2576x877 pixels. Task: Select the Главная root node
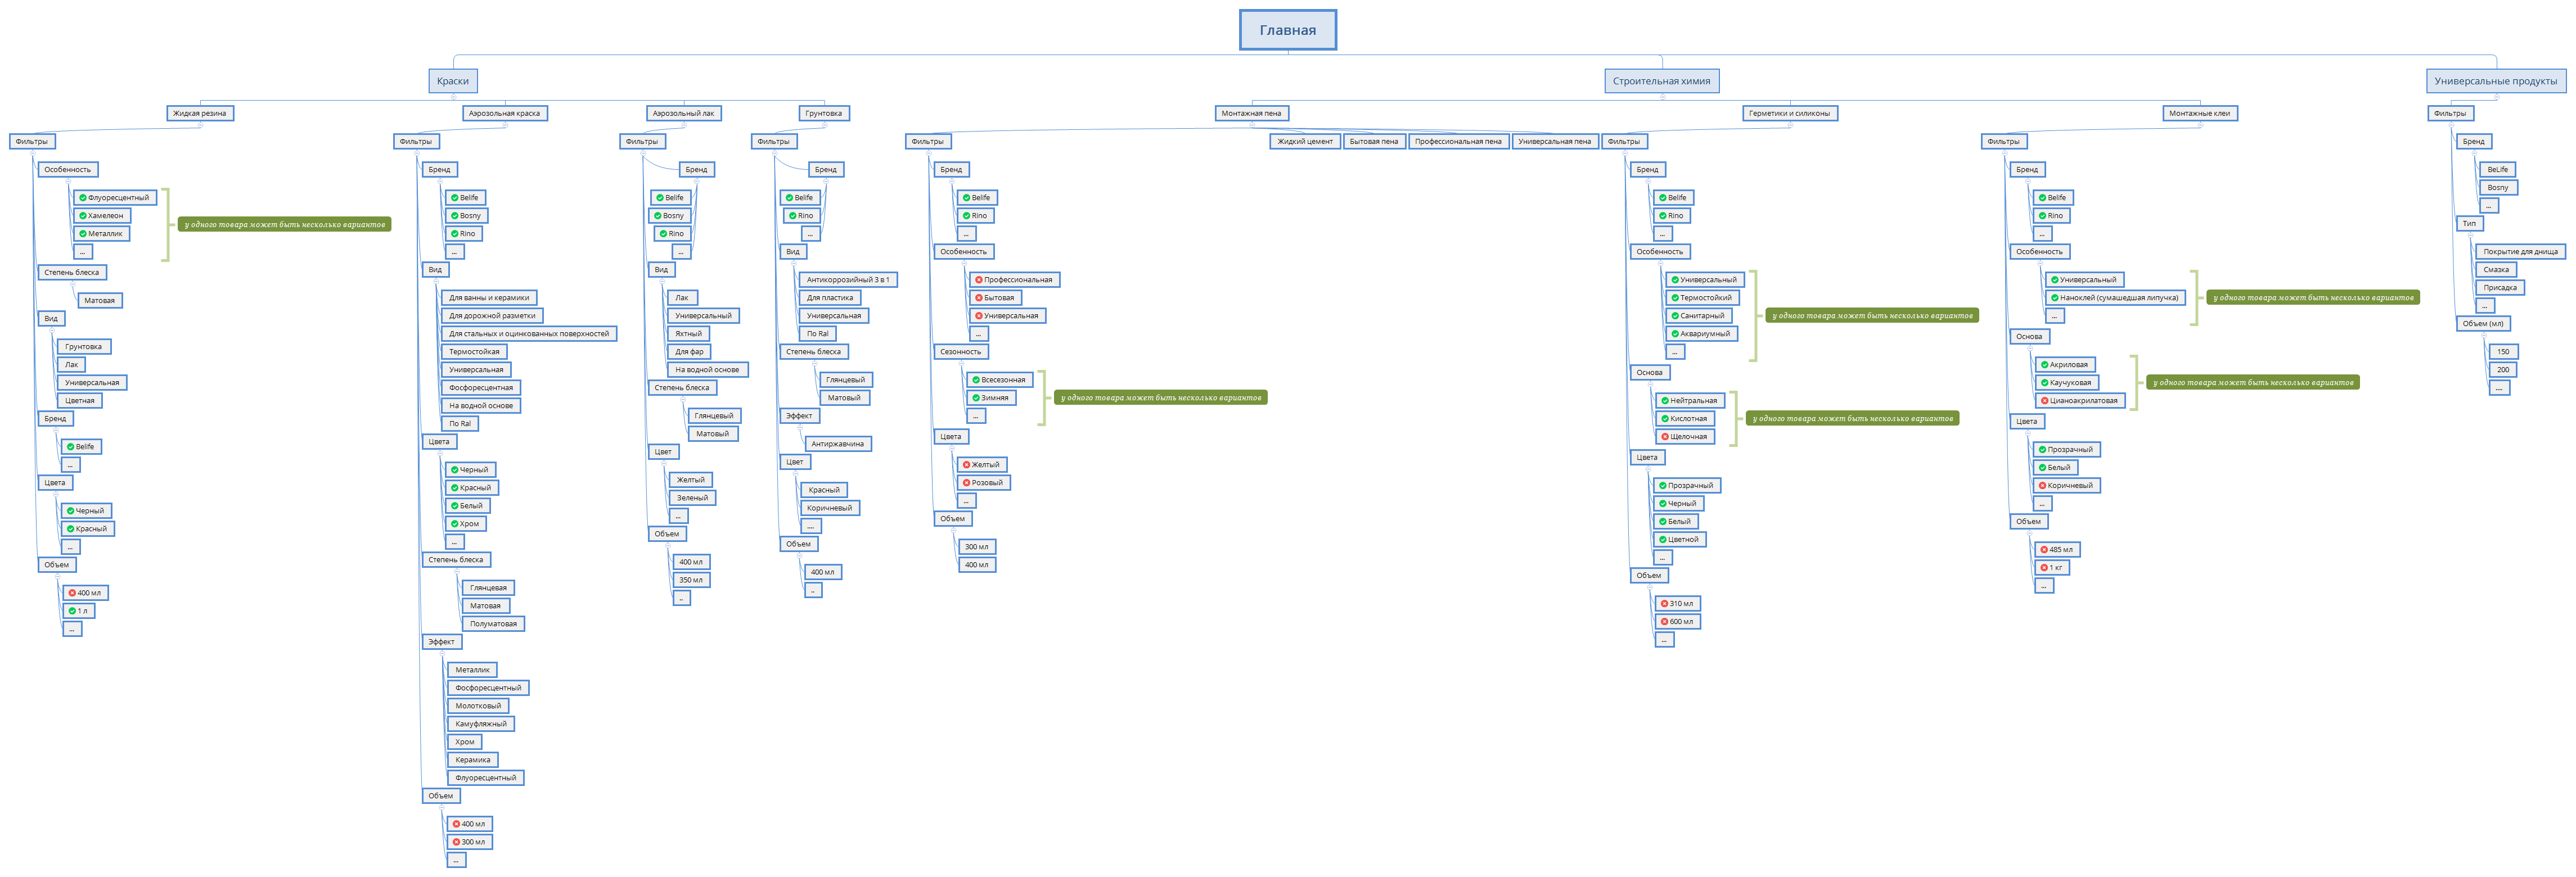[1288, 30]
